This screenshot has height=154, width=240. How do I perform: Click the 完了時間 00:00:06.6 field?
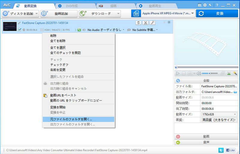(219, 109)
